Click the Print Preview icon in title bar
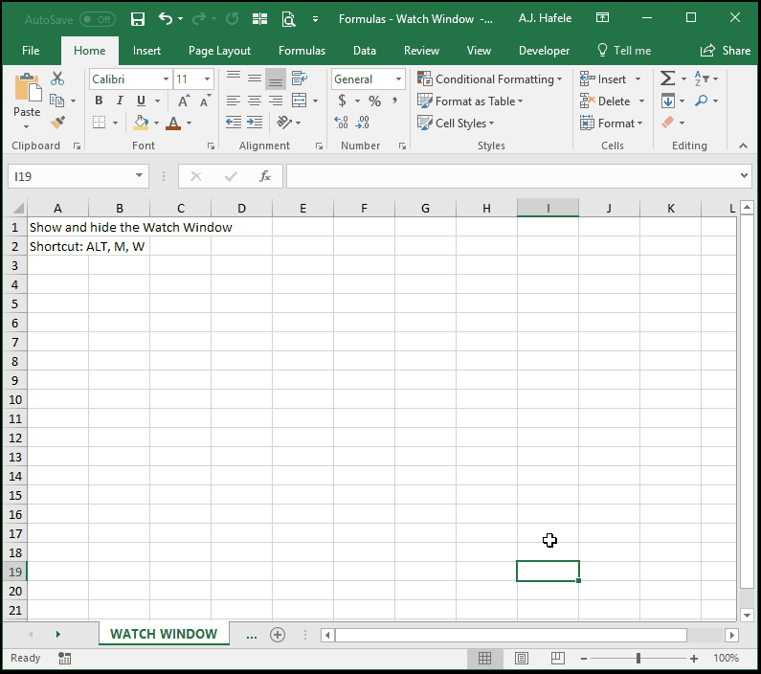The width and height of the screenshot is (761, 674). click(288, 19)
